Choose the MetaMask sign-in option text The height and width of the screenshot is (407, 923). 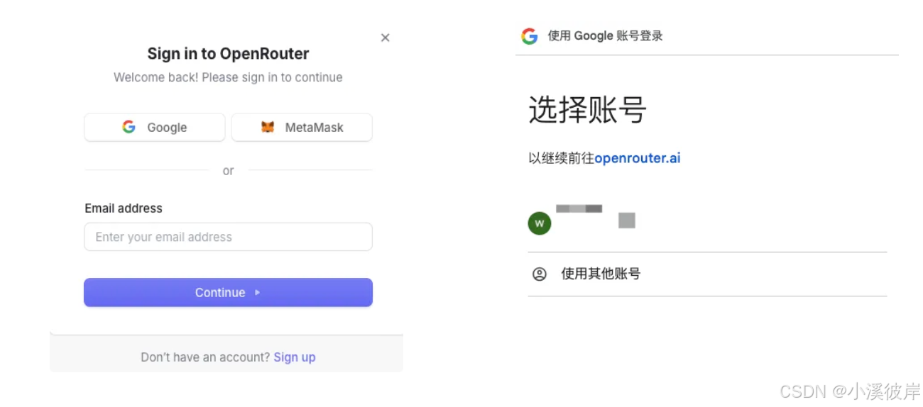[314, 128]
